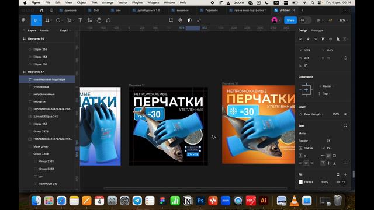Switch to the Assets tab
This screenshot has width=374, height=210.
tap(44, 30)
